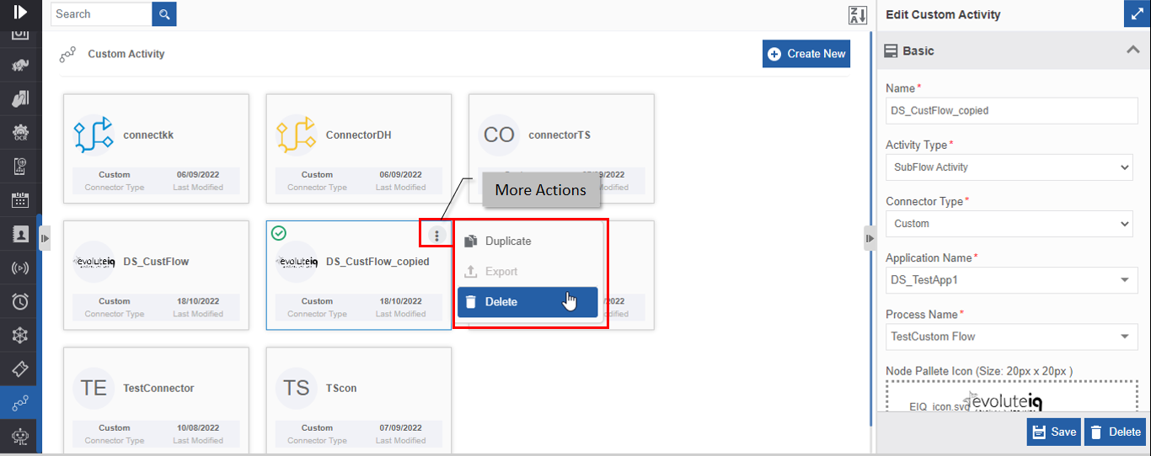Click the Save button in edit panel
The height and width of the screenshot is (456, 1151).
[x=1054, y=432]
